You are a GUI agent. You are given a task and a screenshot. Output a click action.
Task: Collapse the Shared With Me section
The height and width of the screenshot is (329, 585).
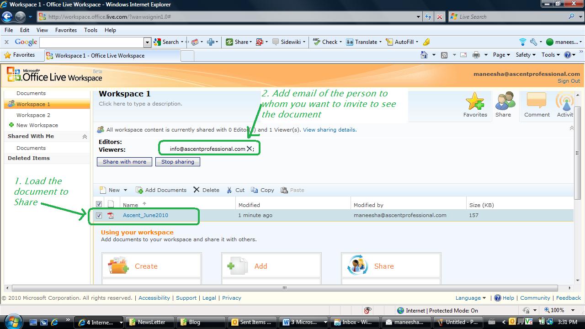[85, 136]
